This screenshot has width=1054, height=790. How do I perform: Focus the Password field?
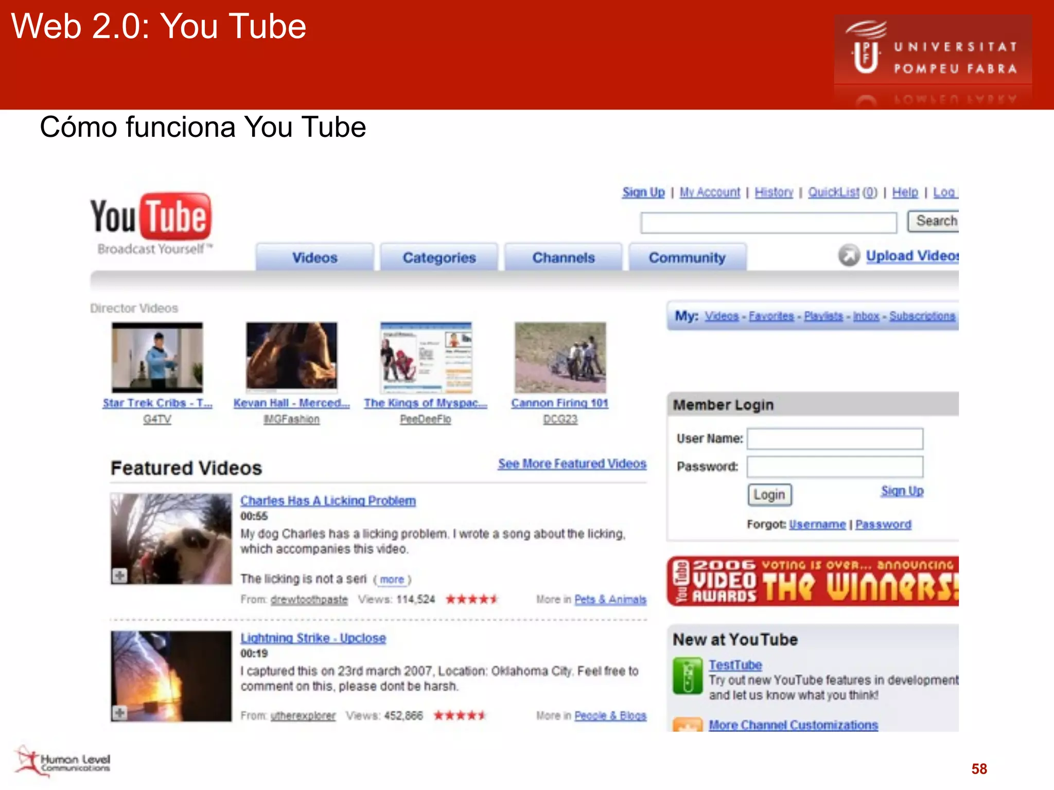835,467
